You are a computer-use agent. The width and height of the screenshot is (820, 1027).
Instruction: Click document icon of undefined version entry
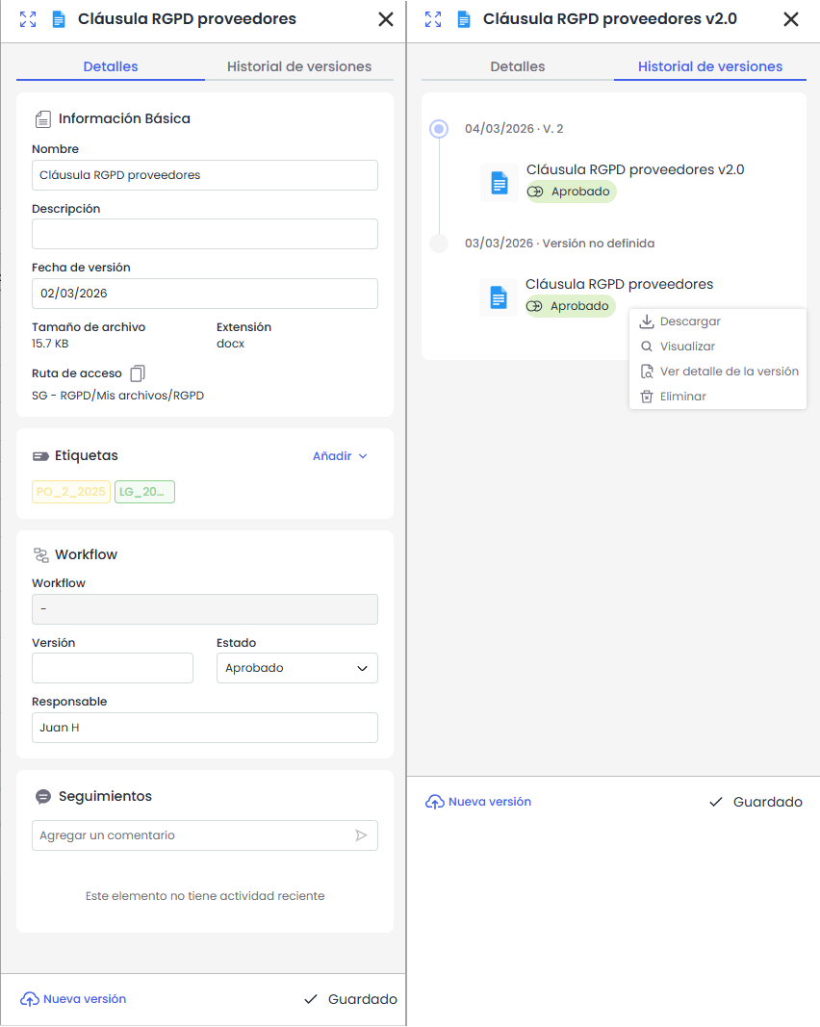(x=498, y=296)
